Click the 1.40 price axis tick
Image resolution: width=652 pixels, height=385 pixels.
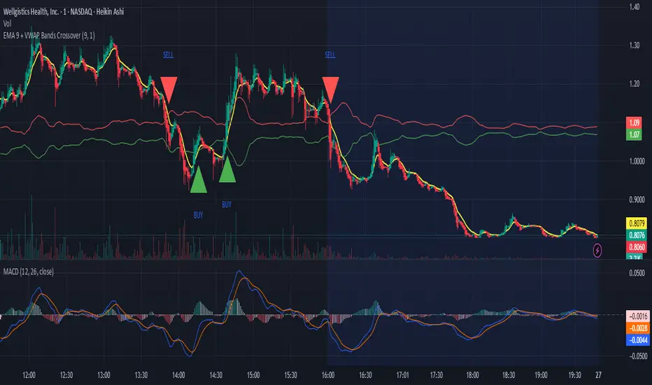(634, 7)
